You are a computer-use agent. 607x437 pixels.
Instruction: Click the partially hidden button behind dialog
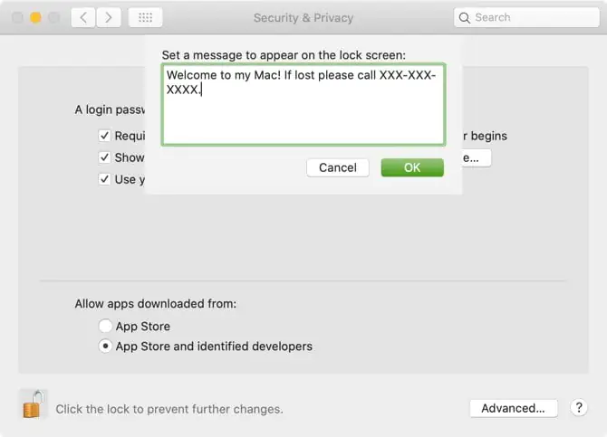[x=477, y=158]
